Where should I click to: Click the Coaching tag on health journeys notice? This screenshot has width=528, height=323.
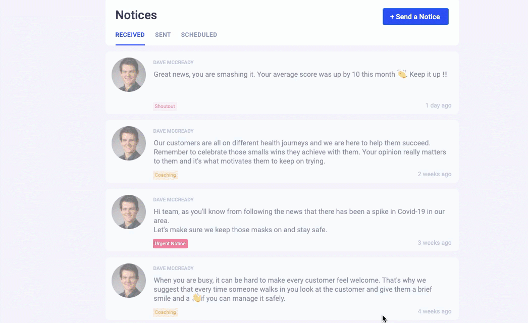(x=165, y=175)
